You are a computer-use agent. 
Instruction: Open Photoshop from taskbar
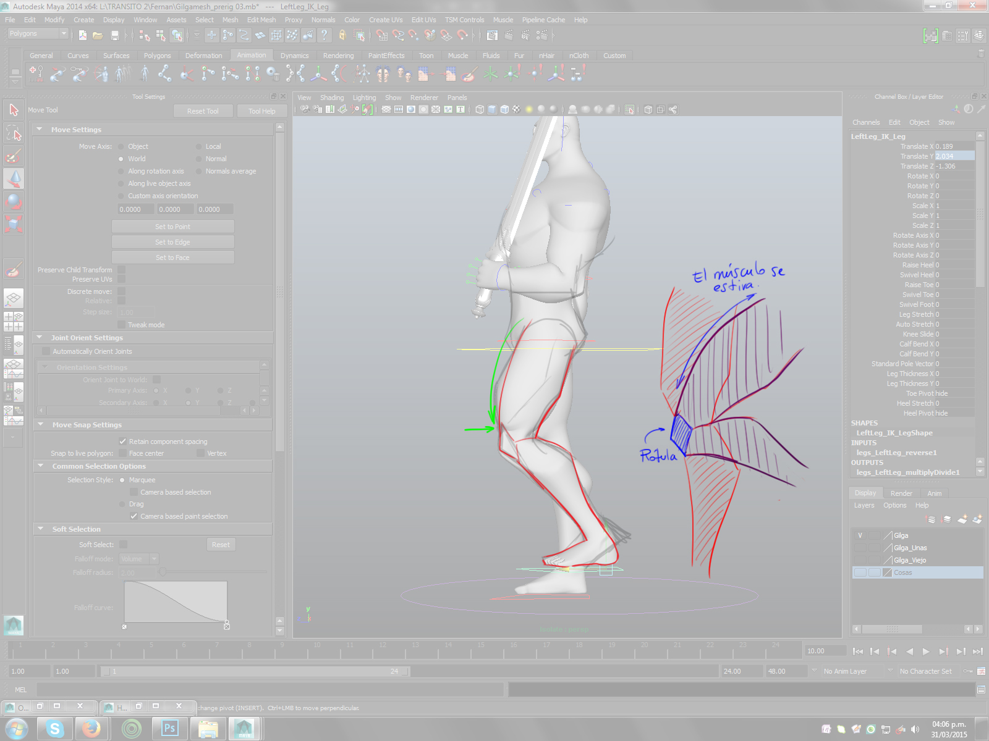(x=169, y=729)
